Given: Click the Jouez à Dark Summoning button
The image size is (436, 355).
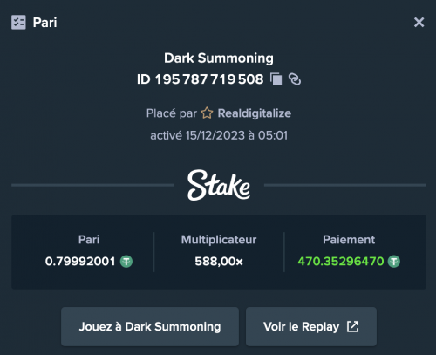Looking at the screenshot, I should (x=150, y=326).
